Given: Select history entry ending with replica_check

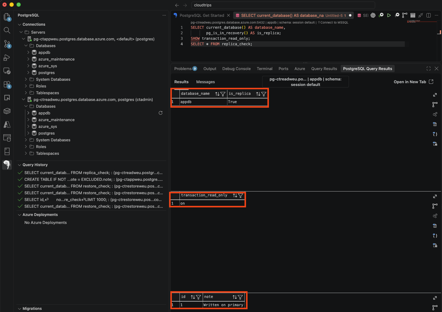Looking at the screenshot, I should [x=90, y=173].
